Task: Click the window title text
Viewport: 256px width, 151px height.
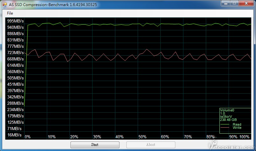Action: pyautogui.click(x=53, y=4)
